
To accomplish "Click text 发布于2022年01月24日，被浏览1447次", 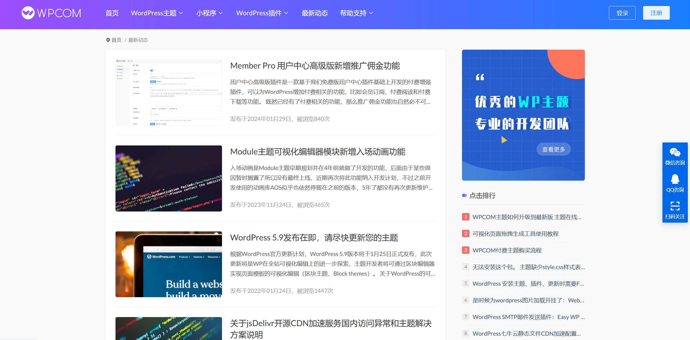I will coord(282,291).
